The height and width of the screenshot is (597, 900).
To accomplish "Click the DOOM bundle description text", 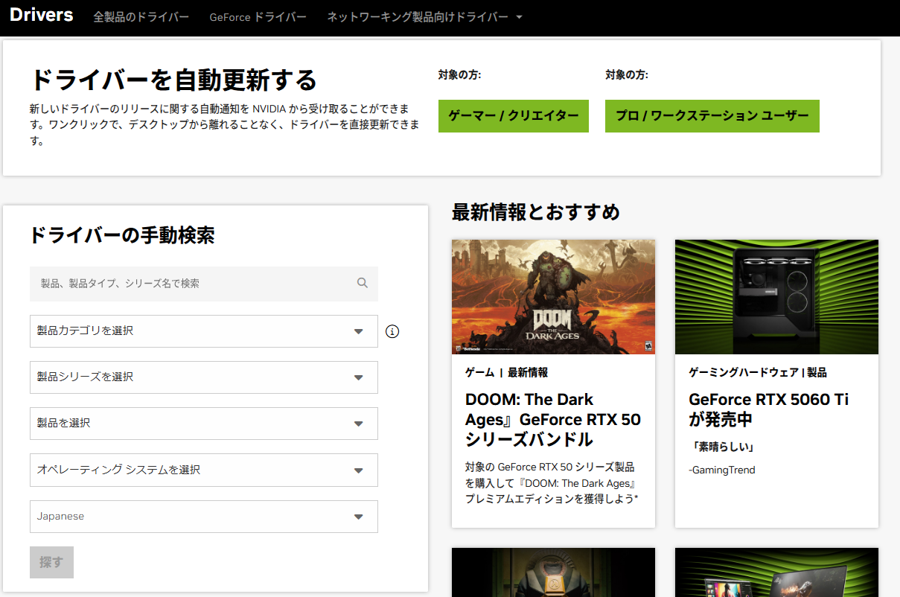I will click(552, 483).
